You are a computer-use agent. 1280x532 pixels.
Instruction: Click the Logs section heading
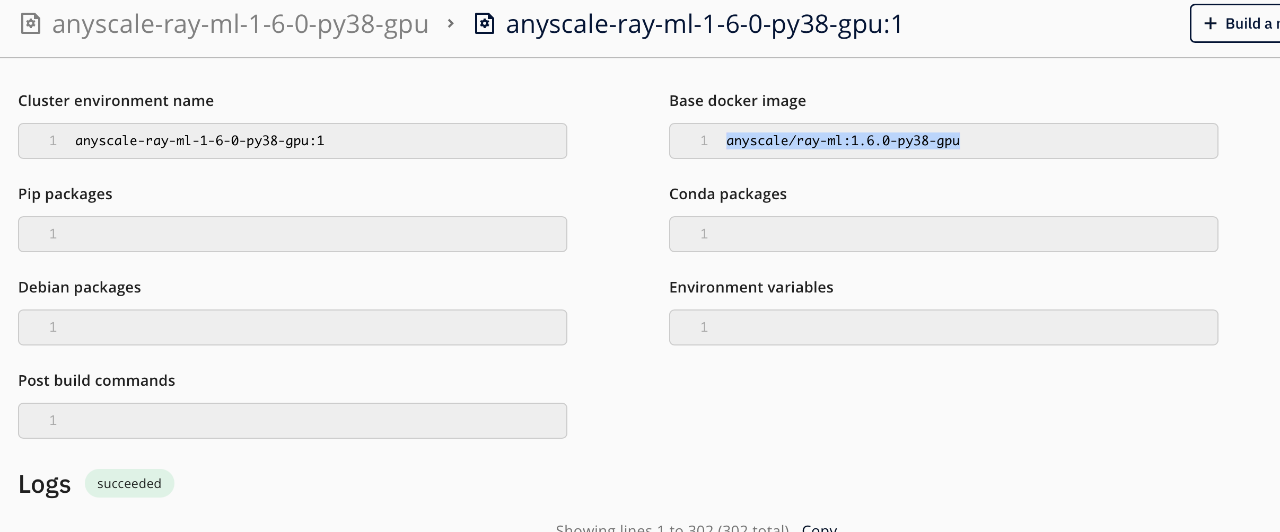tap(45, 484)
